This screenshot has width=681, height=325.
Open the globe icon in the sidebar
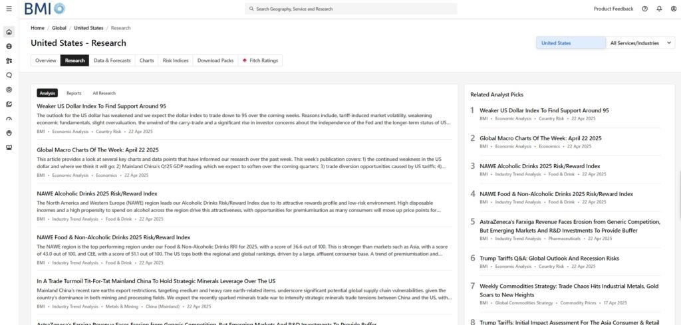click(9, 47)
